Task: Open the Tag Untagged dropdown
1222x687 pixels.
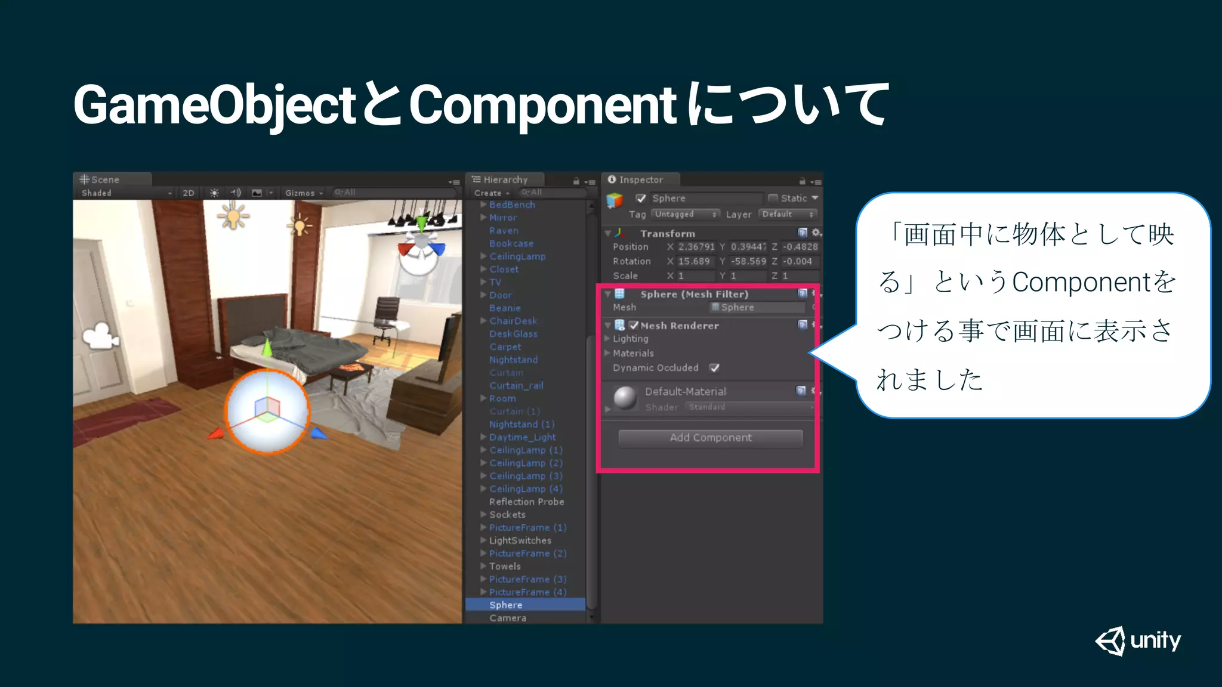Action: click(685, 214)
